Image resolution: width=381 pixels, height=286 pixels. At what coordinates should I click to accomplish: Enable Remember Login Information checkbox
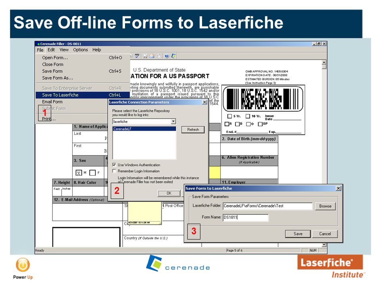coord(114,171)
